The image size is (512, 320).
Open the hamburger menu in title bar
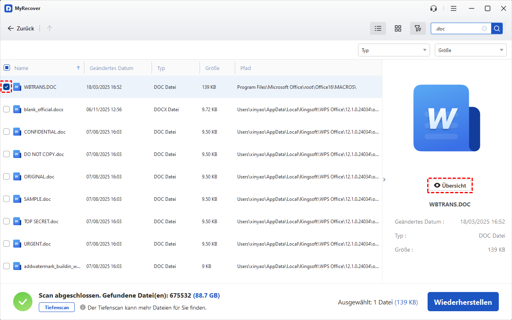pos(454,8)
